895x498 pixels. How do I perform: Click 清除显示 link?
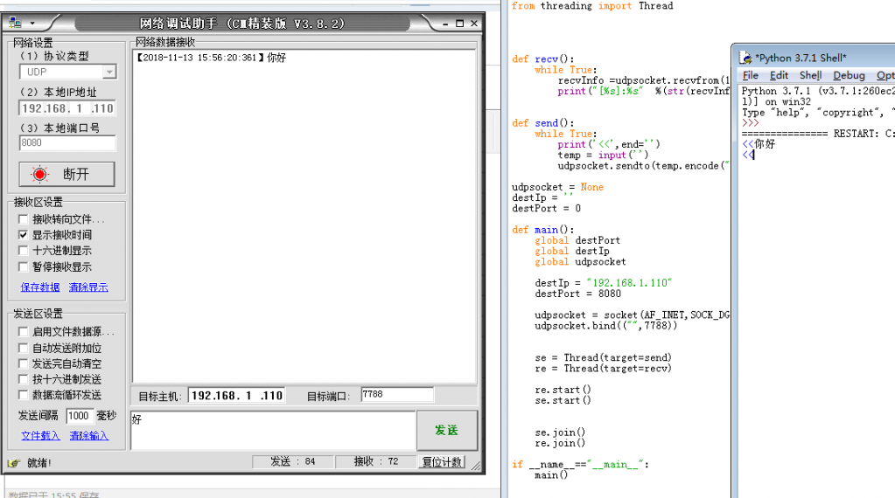click(88, 287)
